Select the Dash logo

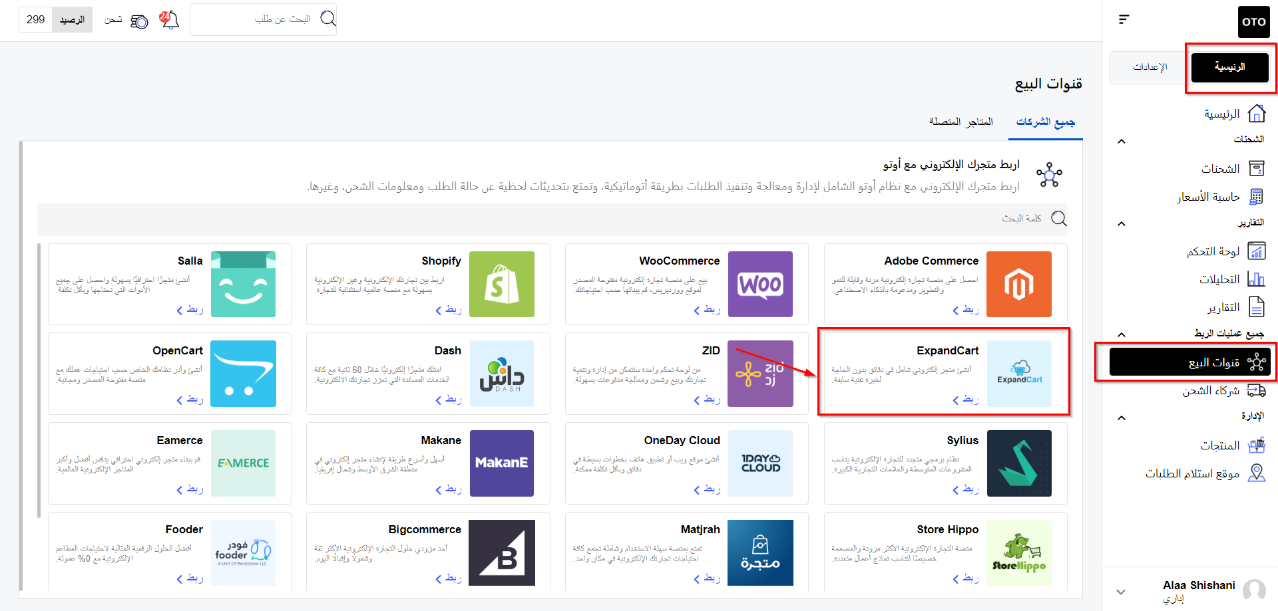502,374
